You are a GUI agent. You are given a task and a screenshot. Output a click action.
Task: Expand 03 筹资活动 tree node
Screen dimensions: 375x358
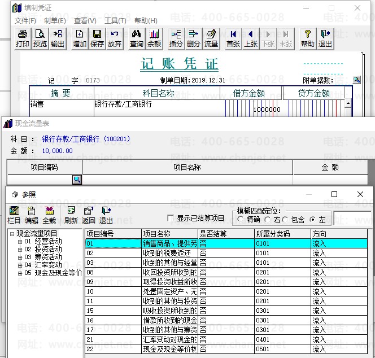pos(20,257)
